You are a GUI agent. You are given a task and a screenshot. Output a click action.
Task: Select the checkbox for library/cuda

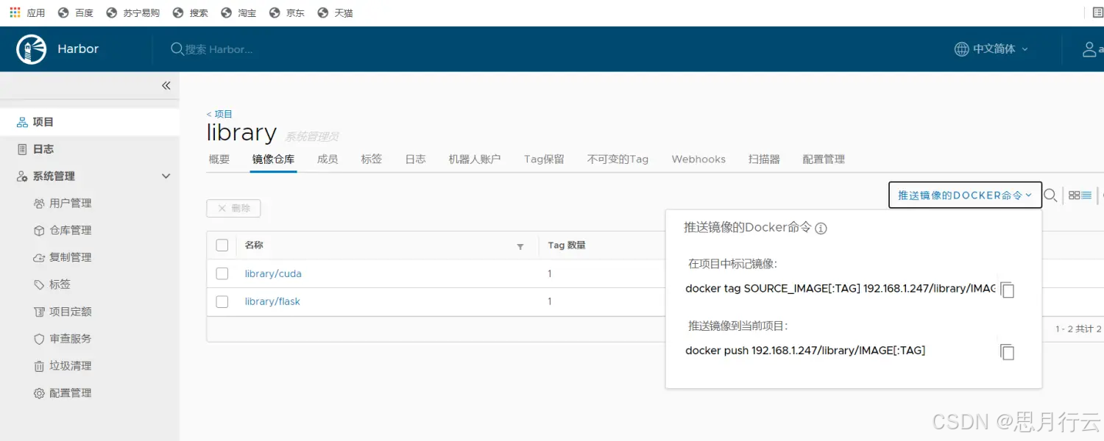[222, 273]
